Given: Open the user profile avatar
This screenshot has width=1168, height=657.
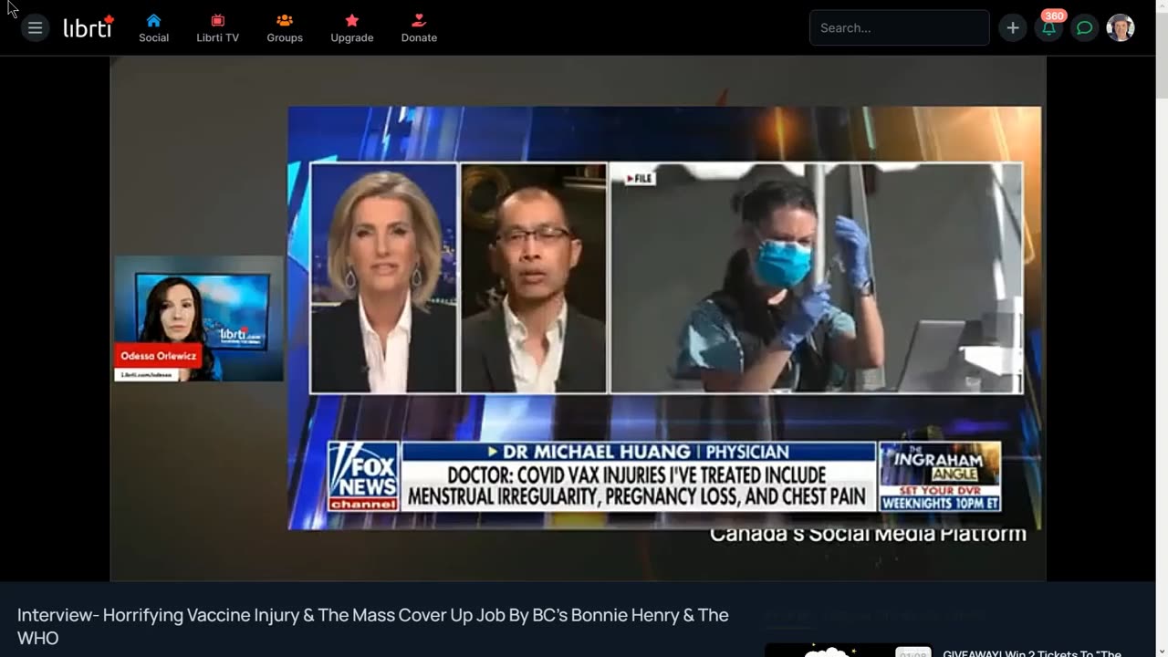Looking at the screenshot, I should [x=1121, y=27].
